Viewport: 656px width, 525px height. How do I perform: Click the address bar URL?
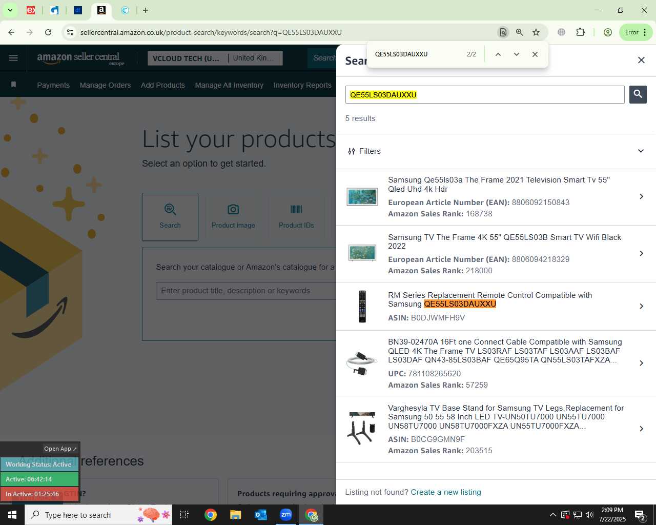(x=211, y=32)
